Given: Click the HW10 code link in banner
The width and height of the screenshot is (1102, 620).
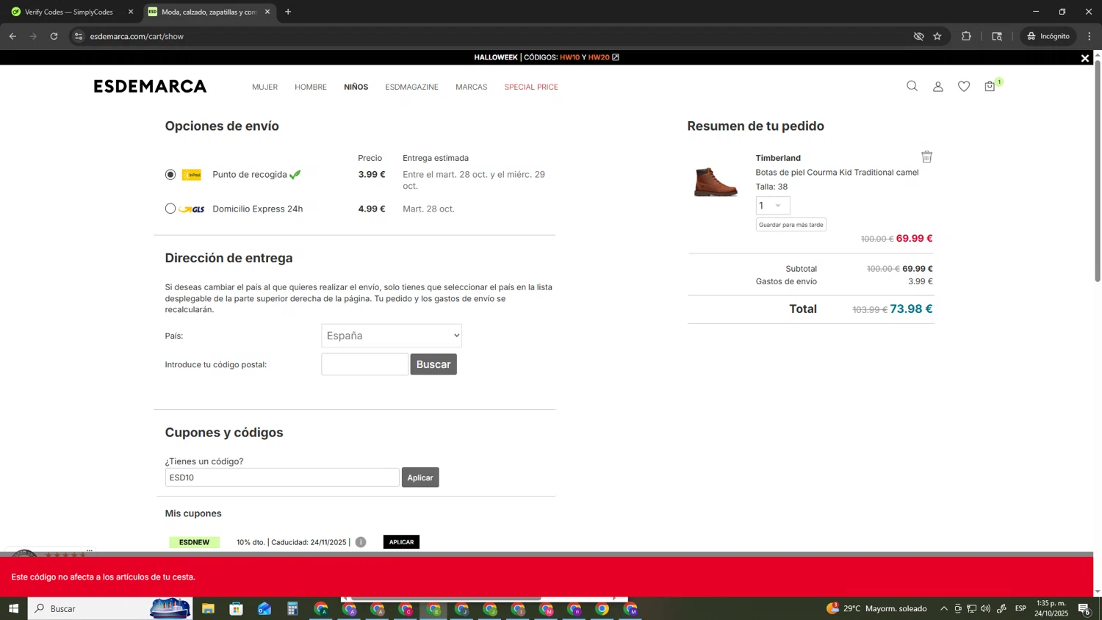Looking at the screenshot, I should (x=569, y=57).
